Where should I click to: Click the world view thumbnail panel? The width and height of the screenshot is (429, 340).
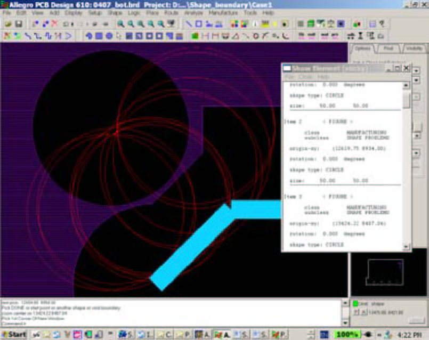[388, 272]
